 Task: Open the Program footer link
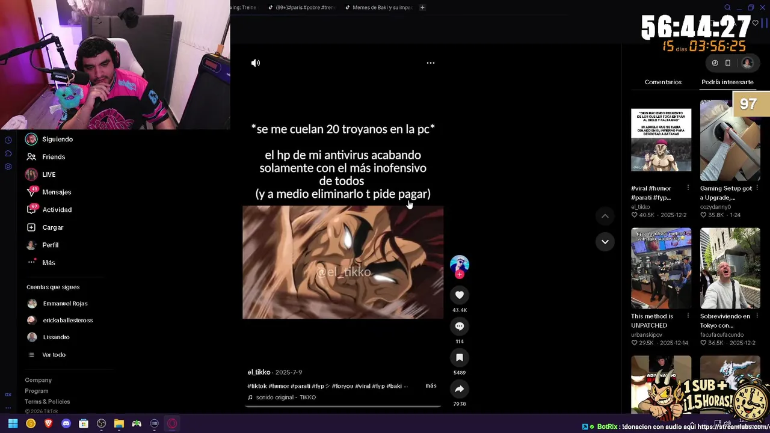[36, 391]
